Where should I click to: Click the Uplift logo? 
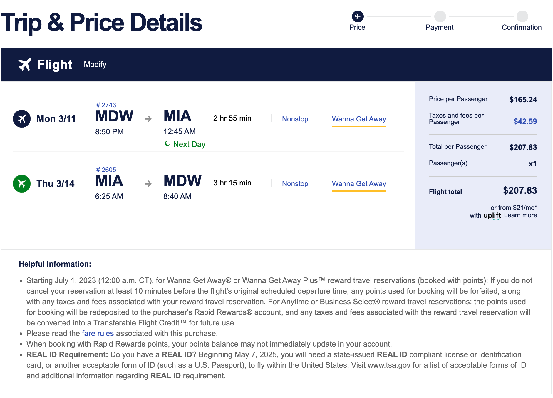492,215
